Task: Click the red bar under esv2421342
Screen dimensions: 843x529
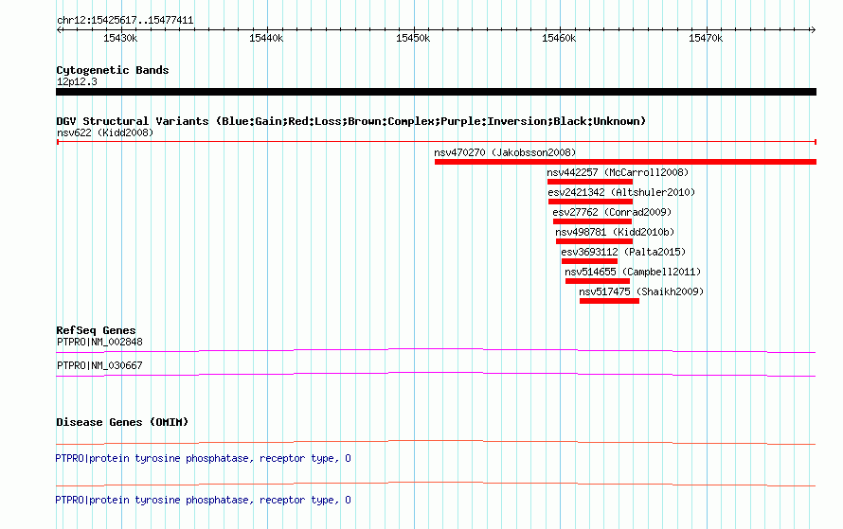Action: point(590,202)
